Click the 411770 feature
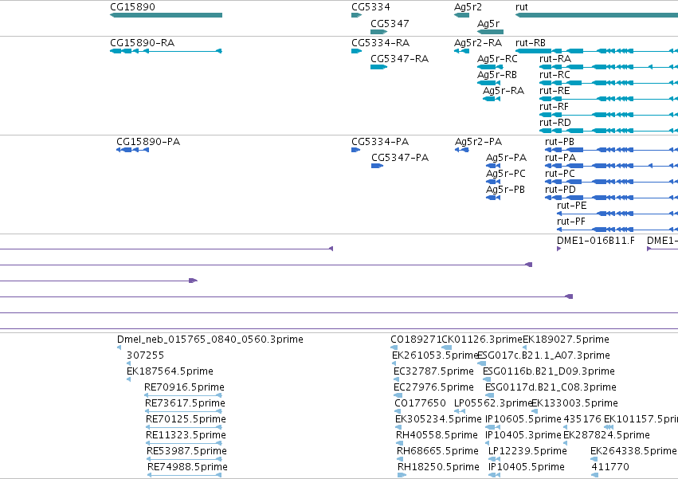This screenshot has width=678, height=479. pos(595,475)
